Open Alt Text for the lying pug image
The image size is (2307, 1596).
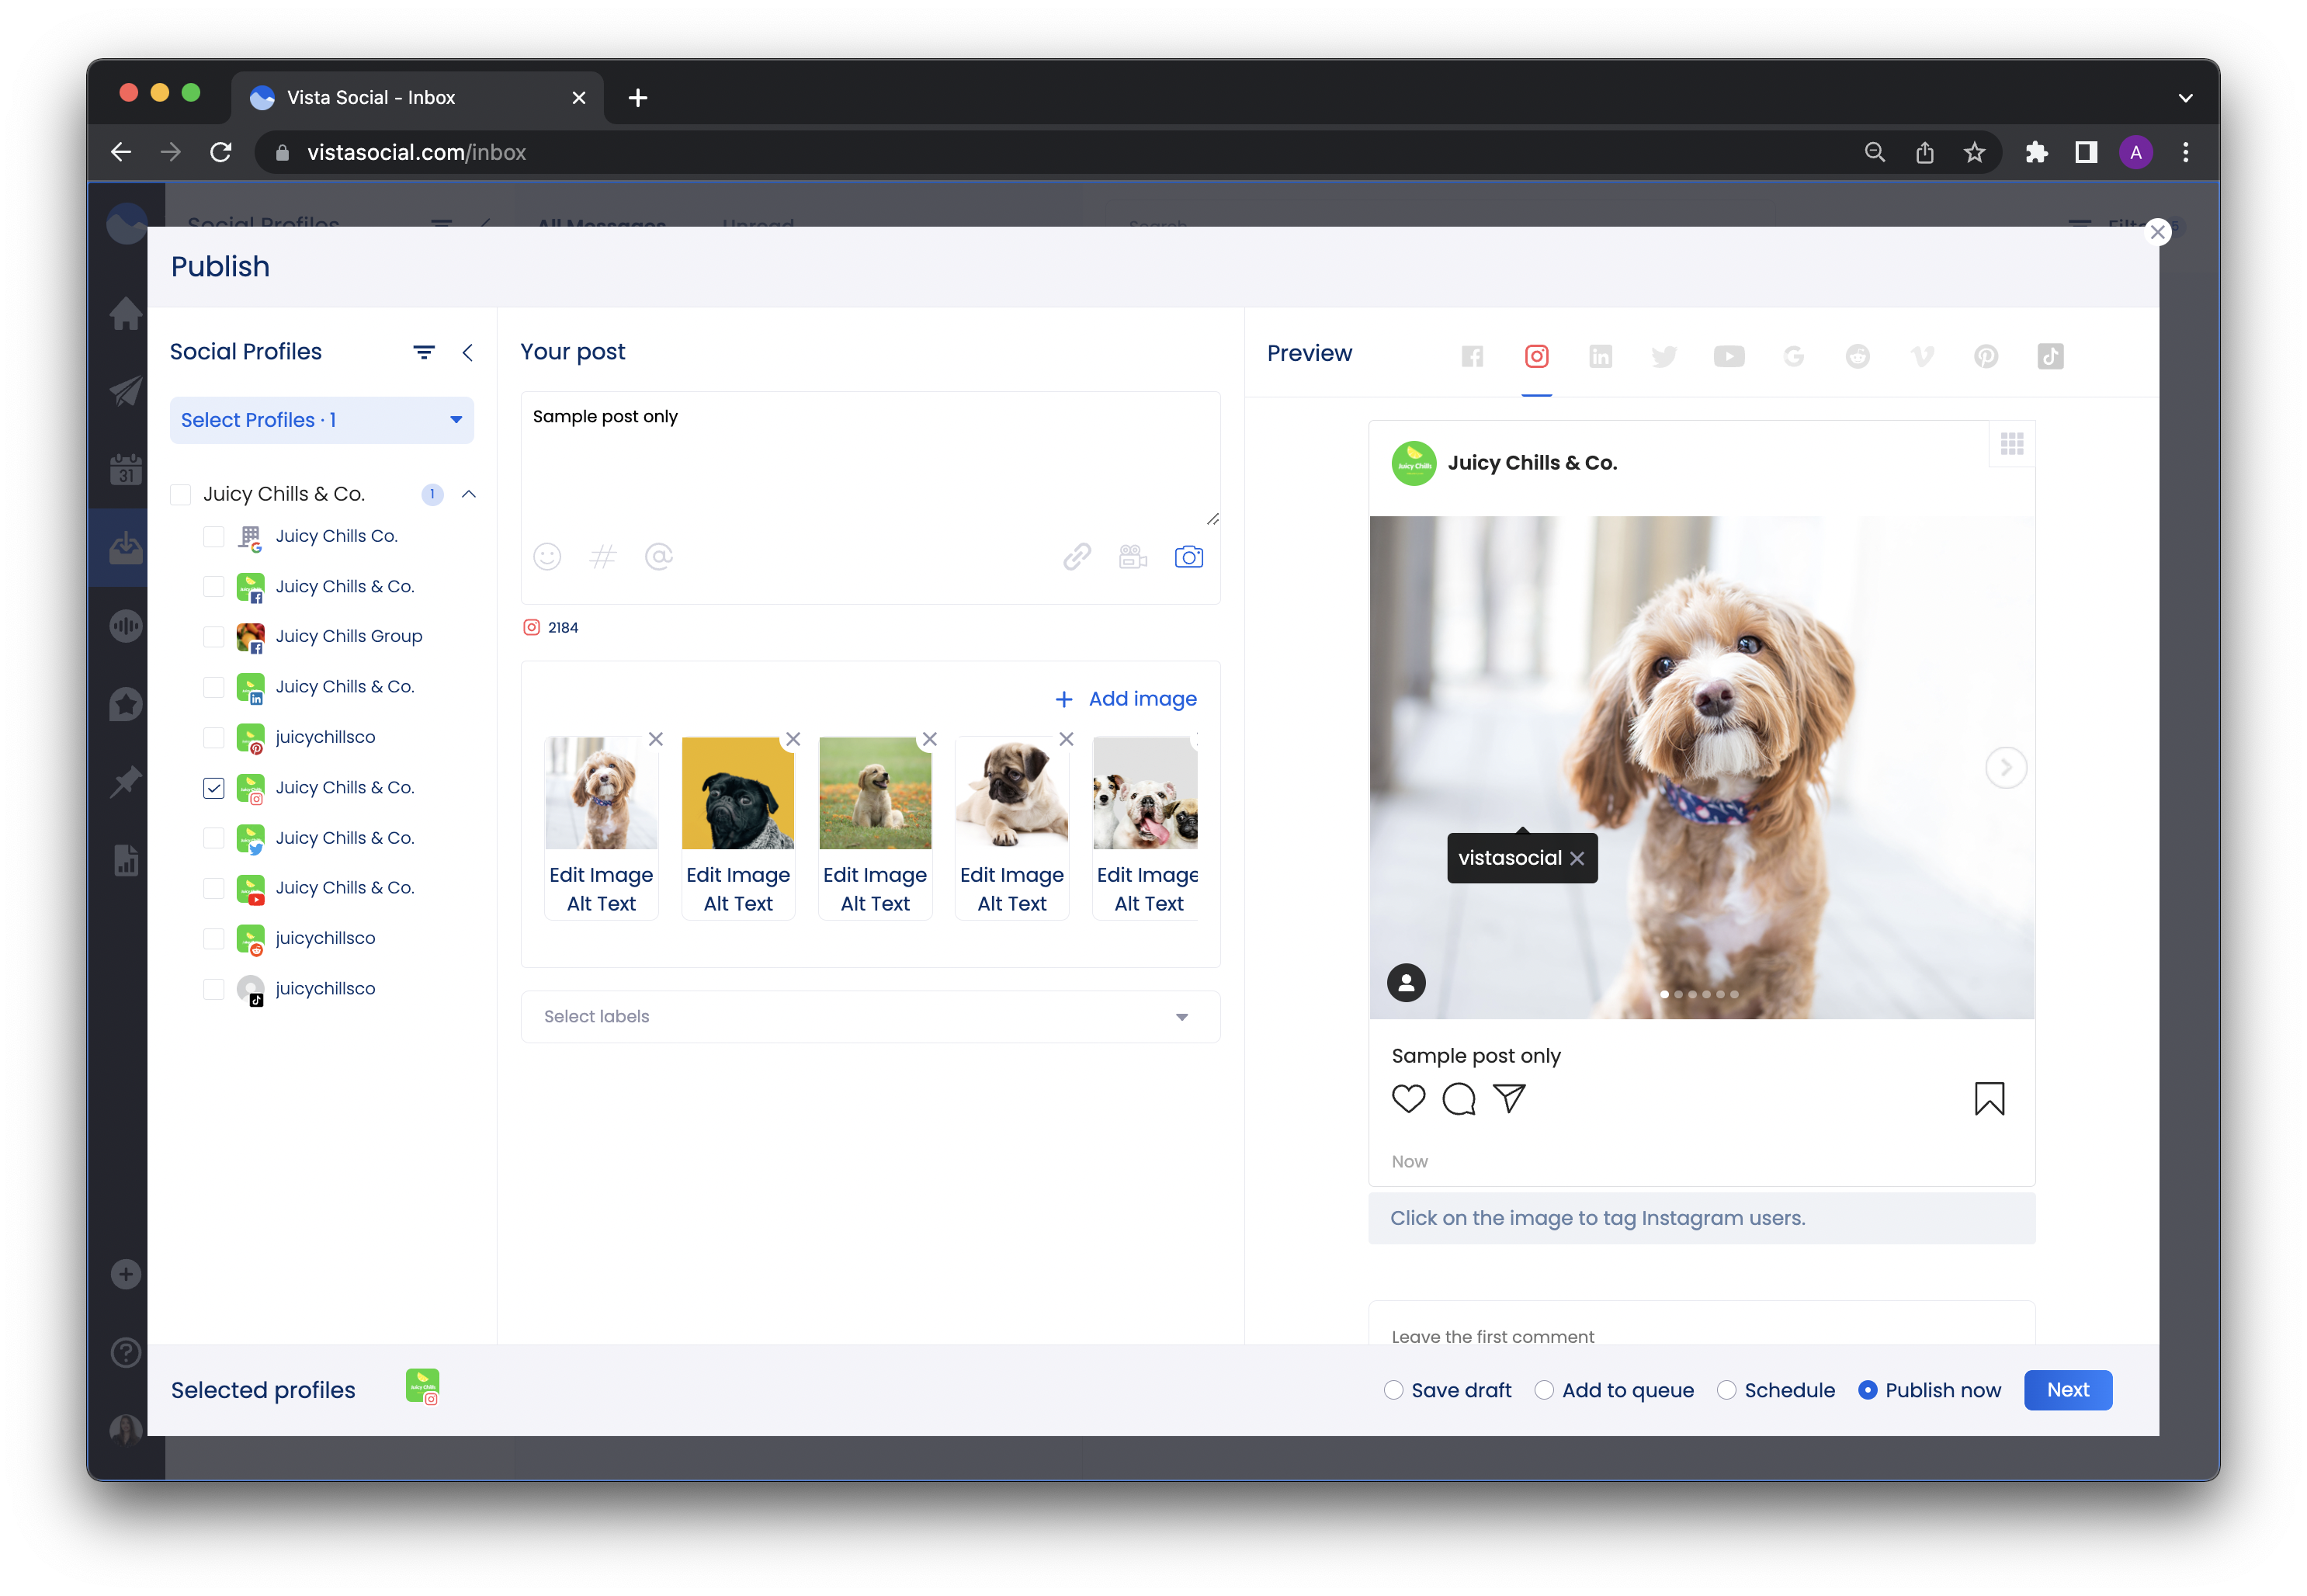pyautogui.click(x=1011, y=904)
